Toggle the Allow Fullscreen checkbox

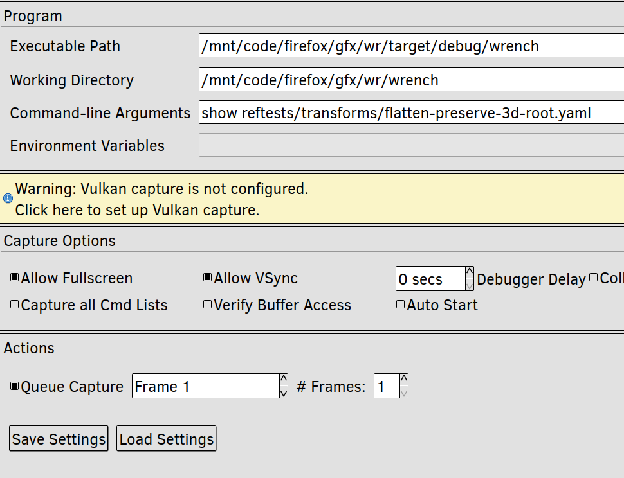click(15, 278)
